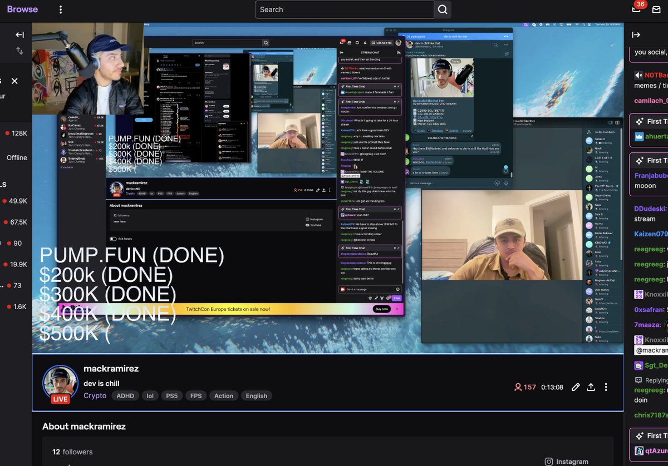Share the stream using the upload icon
The image size is (668, 466).
tap(591, 387)
